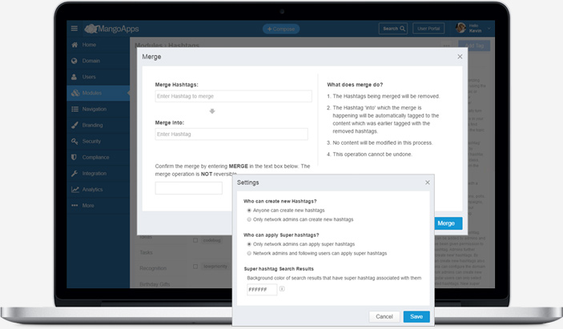Click the magnifier icon in Search button
This screenshot has width=563, height=329.
coord(403,28)
